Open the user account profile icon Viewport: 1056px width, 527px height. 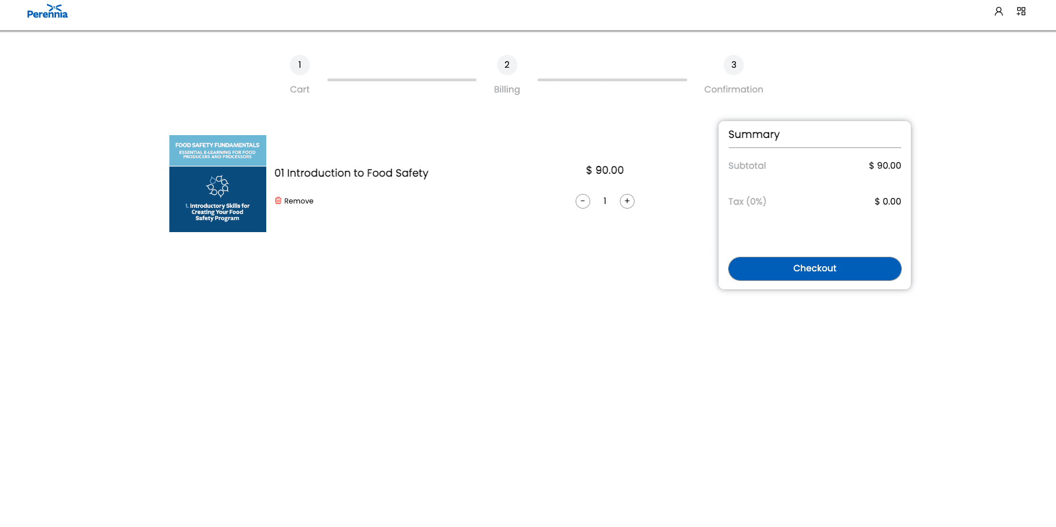point(999,11)
